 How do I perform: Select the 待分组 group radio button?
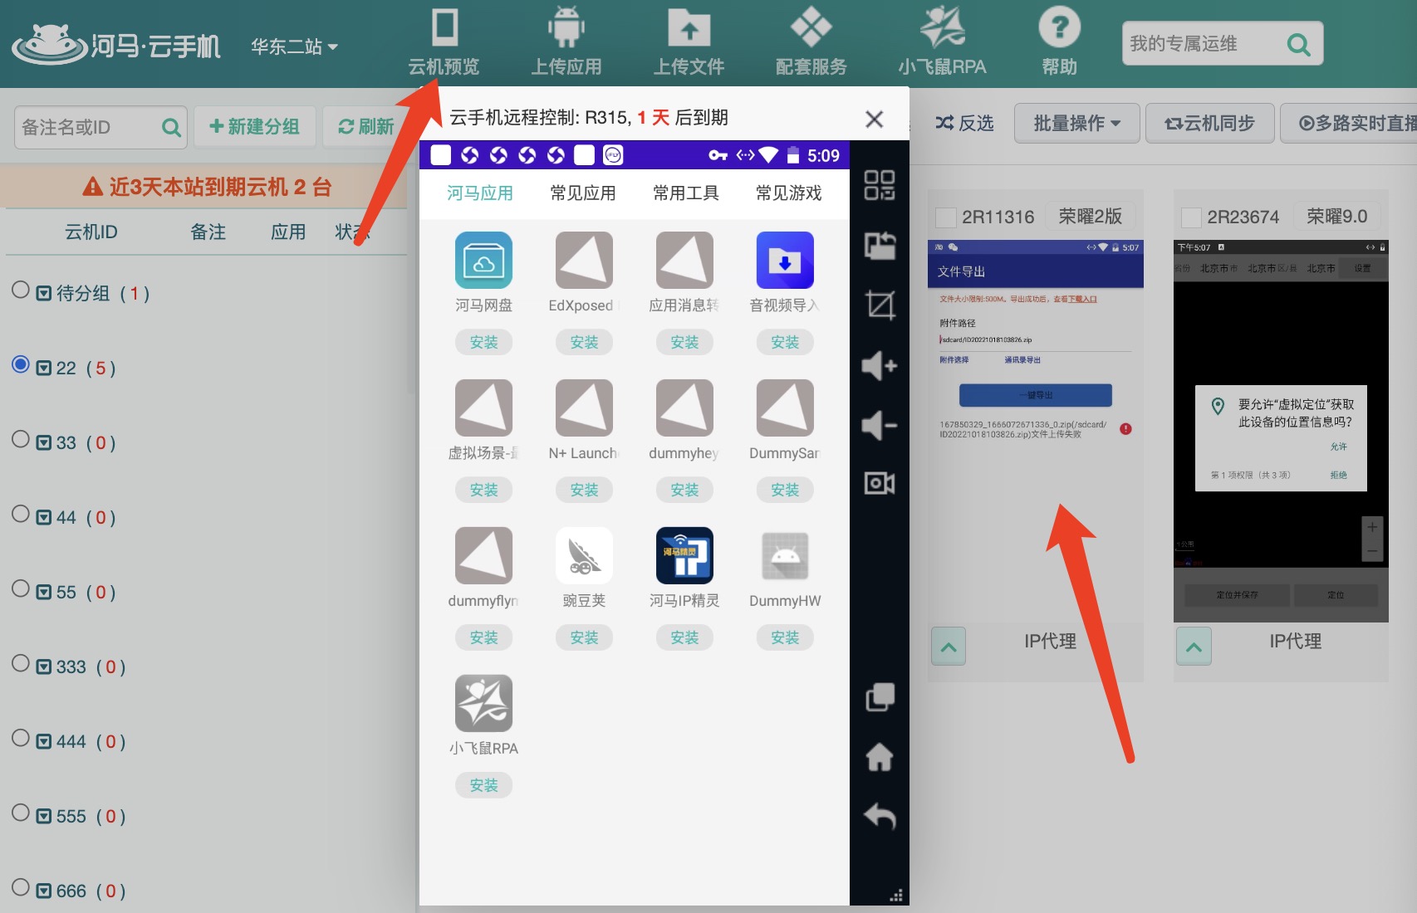21,290
